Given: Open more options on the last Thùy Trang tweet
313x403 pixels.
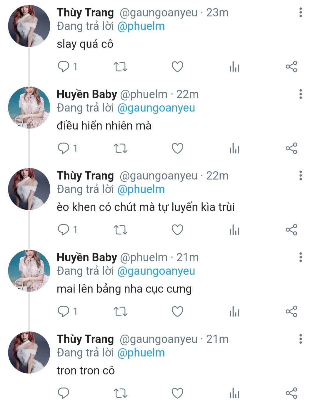Looking at the screenshot, I should click(x=300, y=339).
